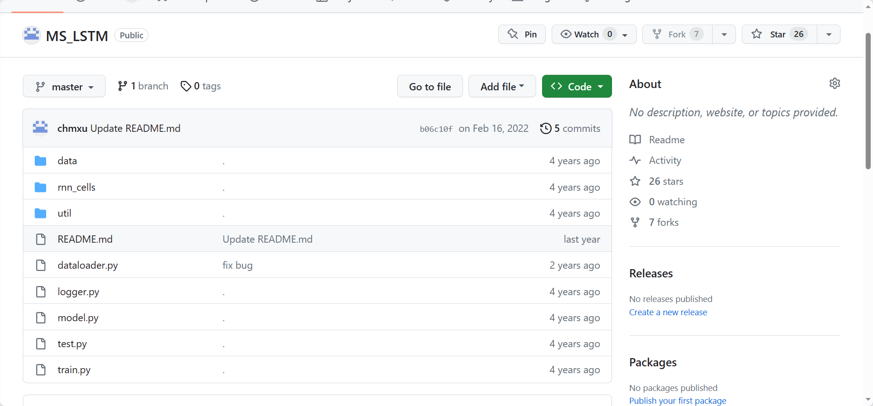The width and height of the screenshot is (873, 406).
Task: Click the Watch count badge 0
Action: [609, 34]
